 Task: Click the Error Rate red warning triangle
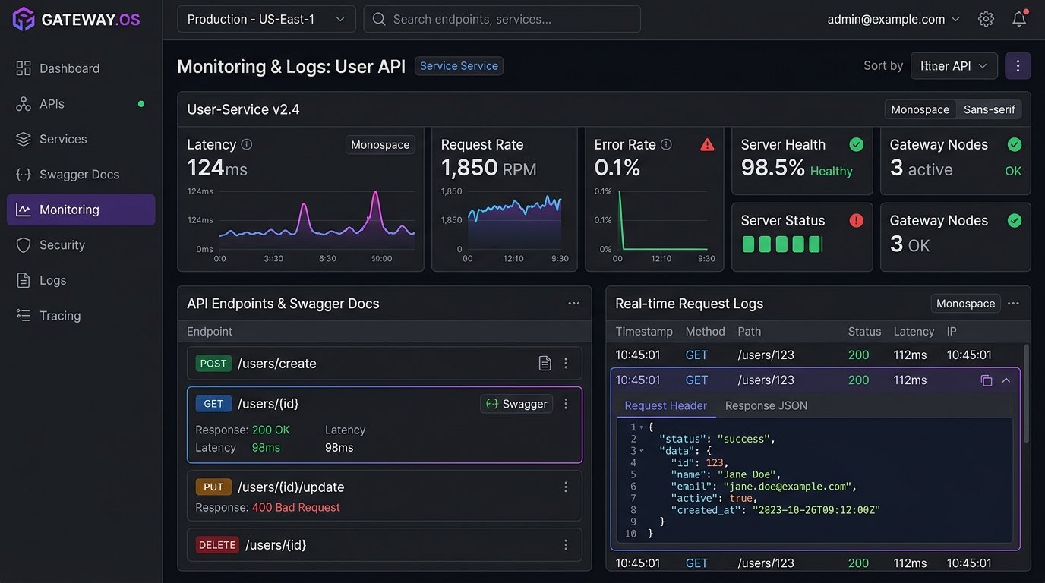click(707, 144)
